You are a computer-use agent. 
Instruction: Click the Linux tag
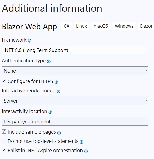(x=81, y=26)
